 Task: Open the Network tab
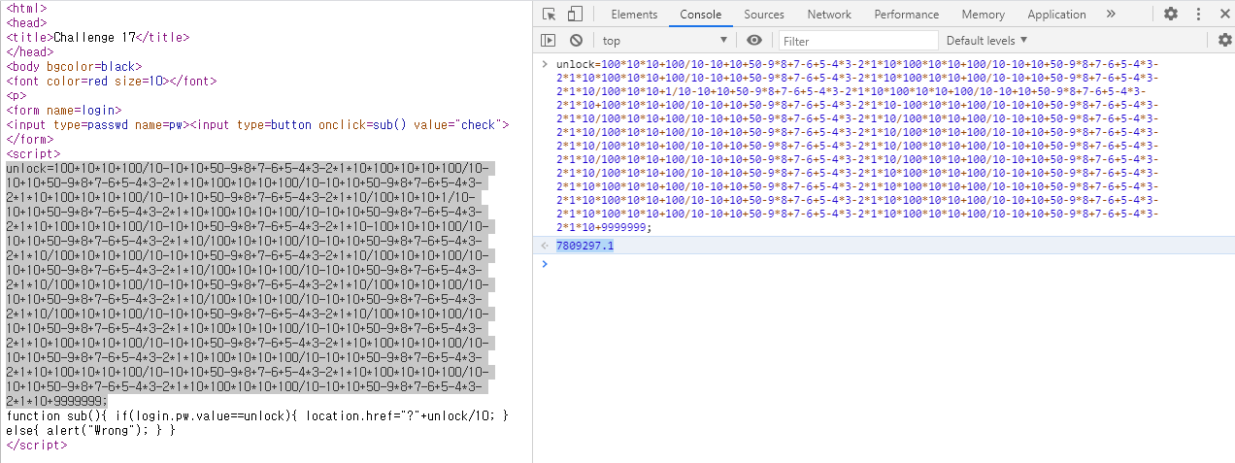pos(829,14)
